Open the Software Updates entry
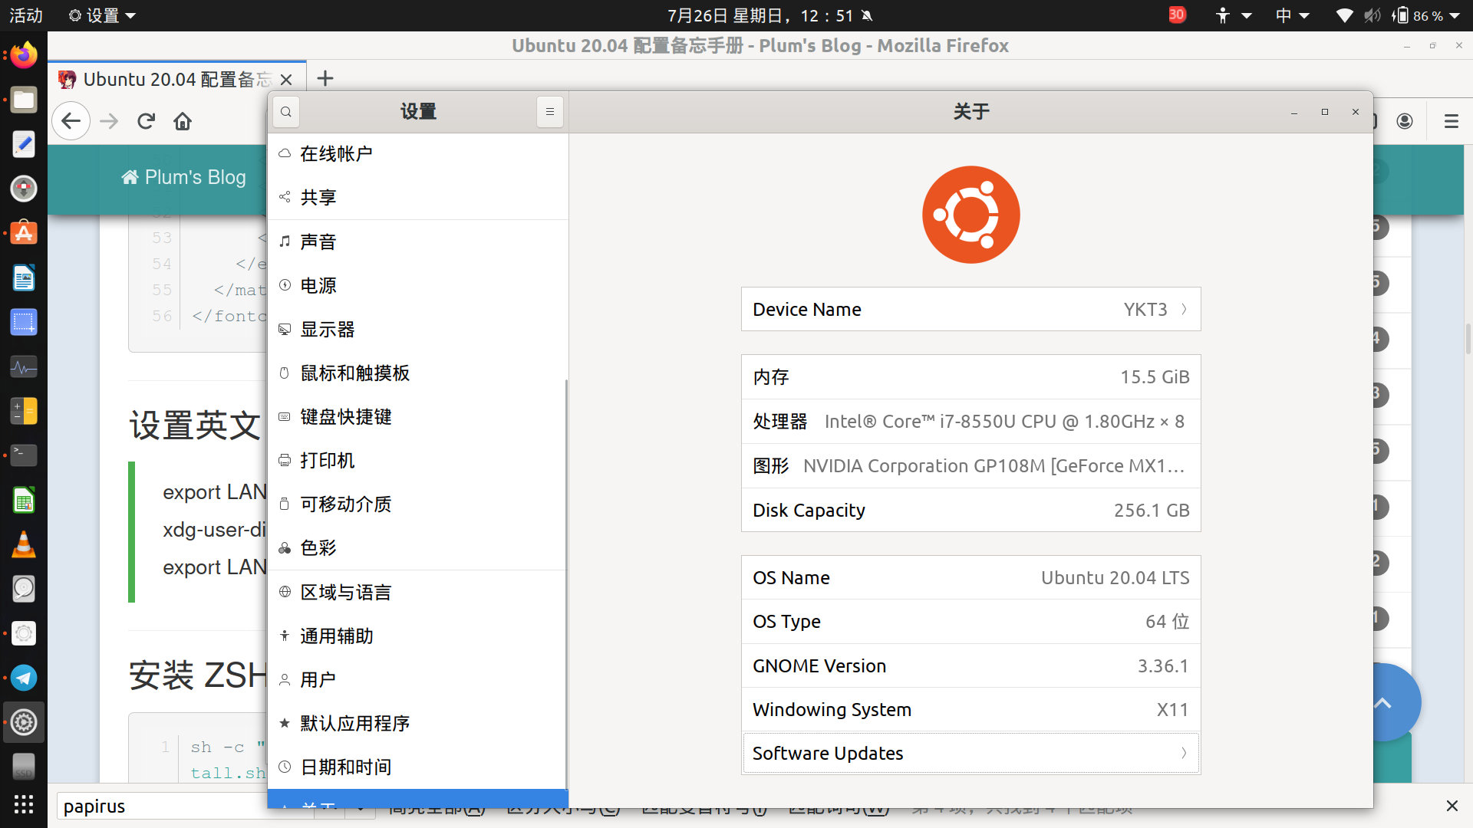 [x=970, y=753]
